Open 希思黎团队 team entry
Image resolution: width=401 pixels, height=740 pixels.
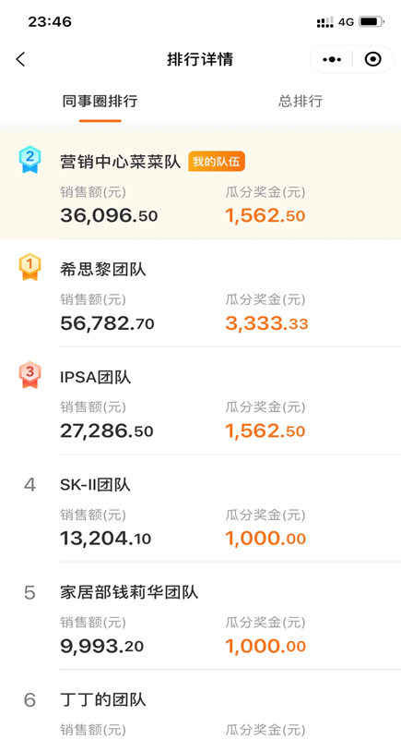pos(201,293)
